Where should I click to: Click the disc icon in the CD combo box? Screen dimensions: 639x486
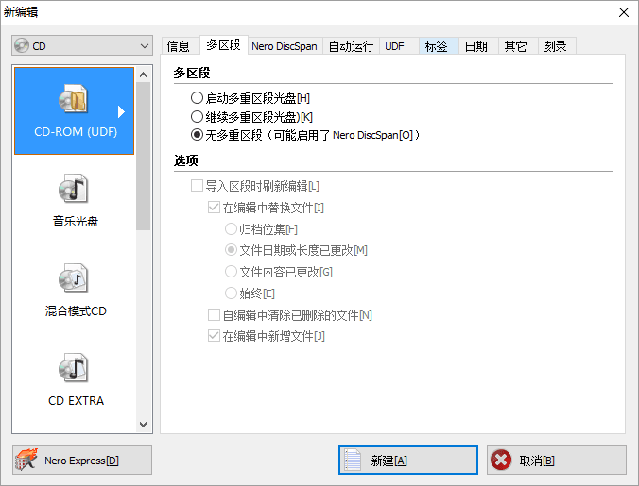(x=22, y=45)
